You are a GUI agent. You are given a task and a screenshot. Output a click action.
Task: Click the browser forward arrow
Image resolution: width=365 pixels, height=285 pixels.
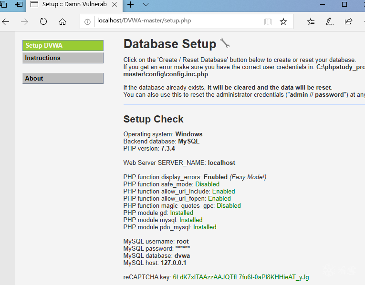tap(24, 22)
